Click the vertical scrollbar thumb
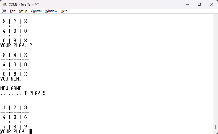218x134 pixels. pos(216,127)
